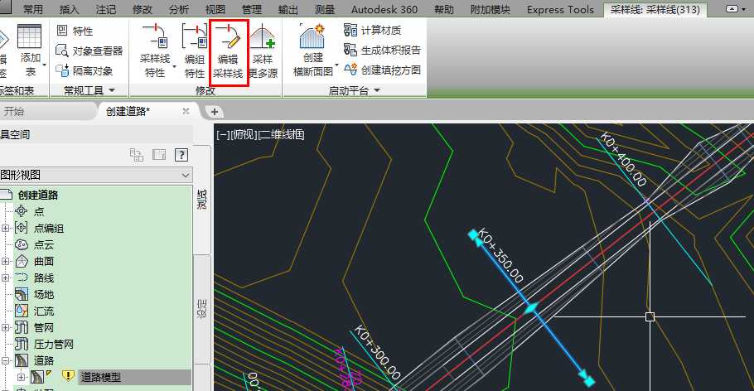Open 对象查看器 object viewer
The height and width of the screenshot is (391, 754).
pos(89,51)
